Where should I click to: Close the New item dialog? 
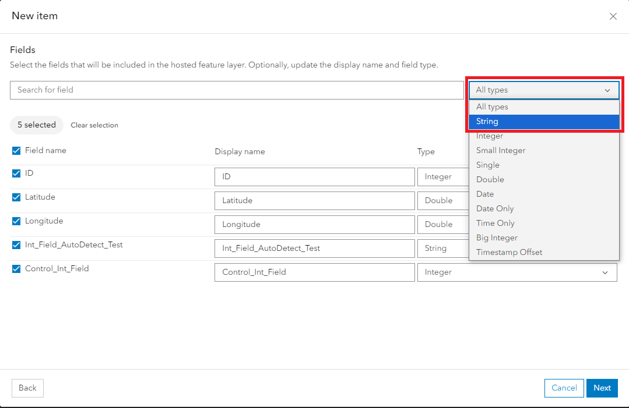click(613, 16)
